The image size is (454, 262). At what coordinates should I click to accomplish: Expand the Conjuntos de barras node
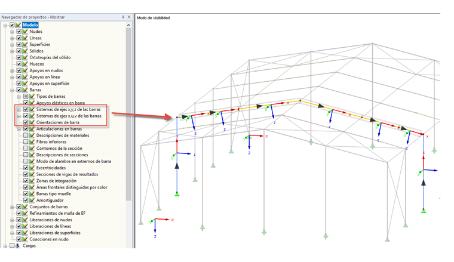click(x=12, y=207)
